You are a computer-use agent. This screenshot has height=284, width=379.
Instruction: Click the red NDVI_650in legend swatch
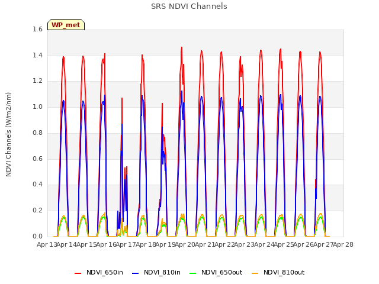(x=78, y=273)
